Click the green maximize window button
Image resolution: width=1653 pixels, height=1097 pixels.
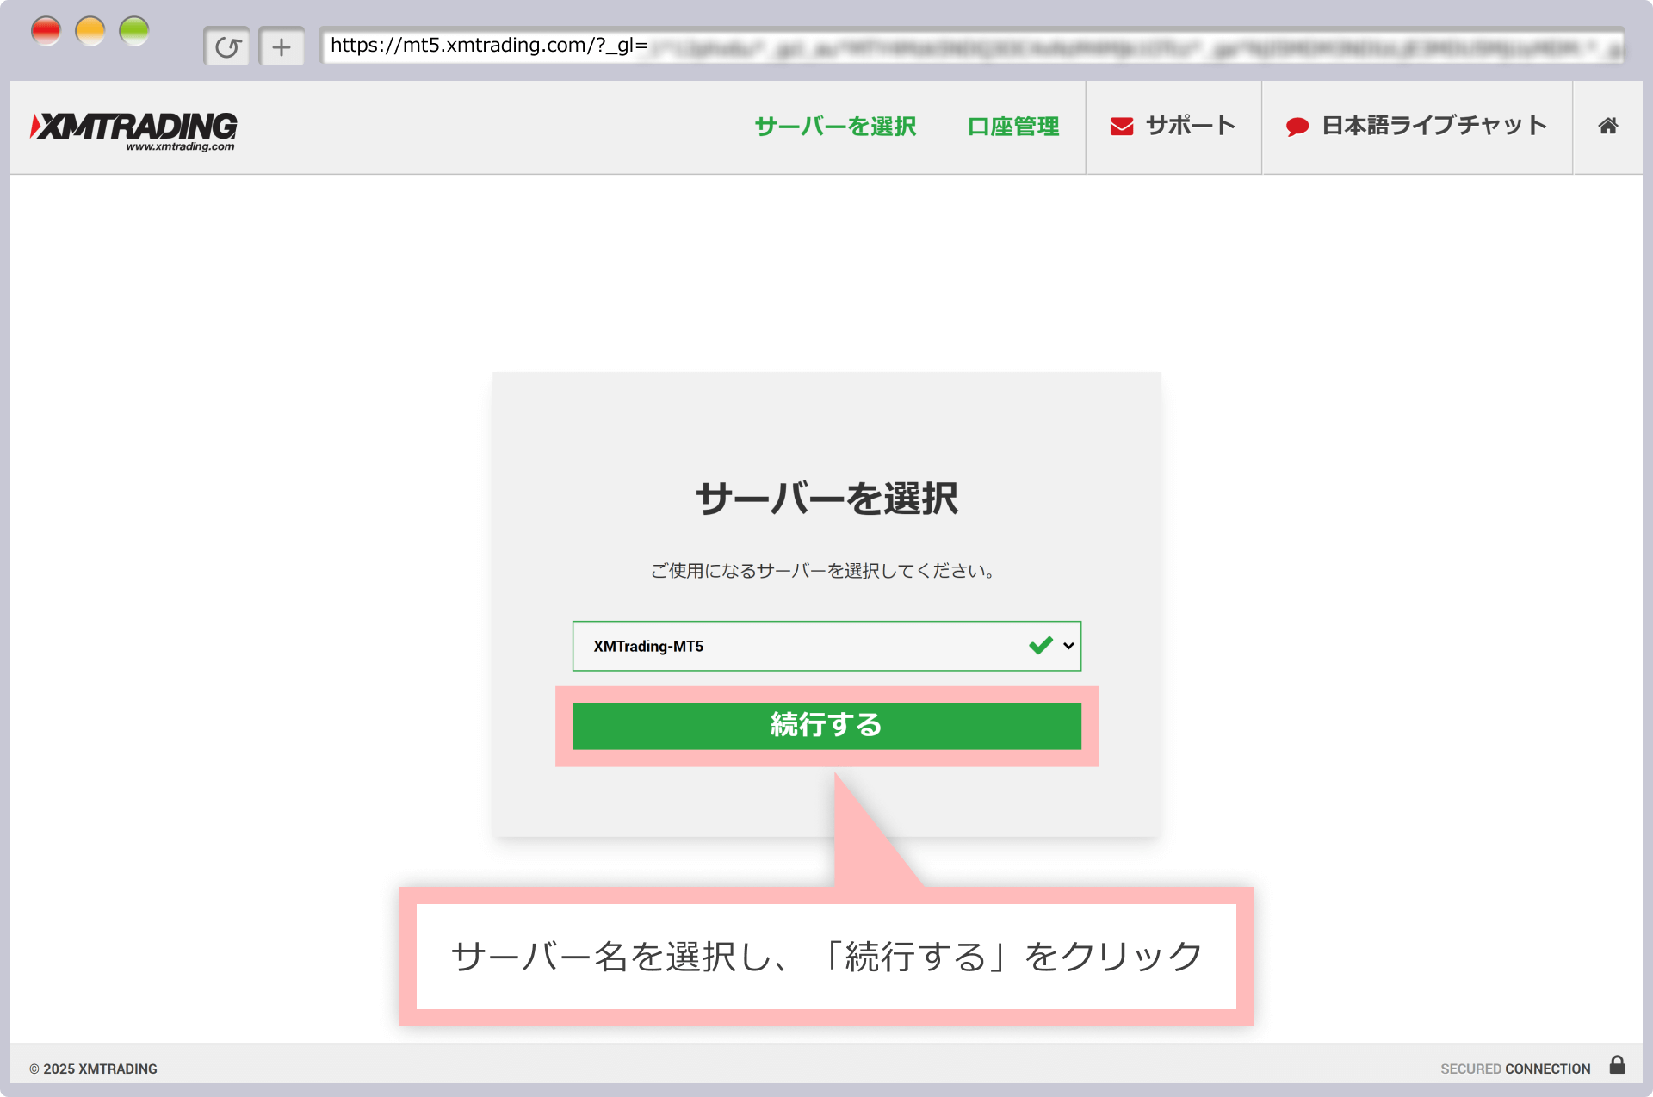tap(134, 31)
